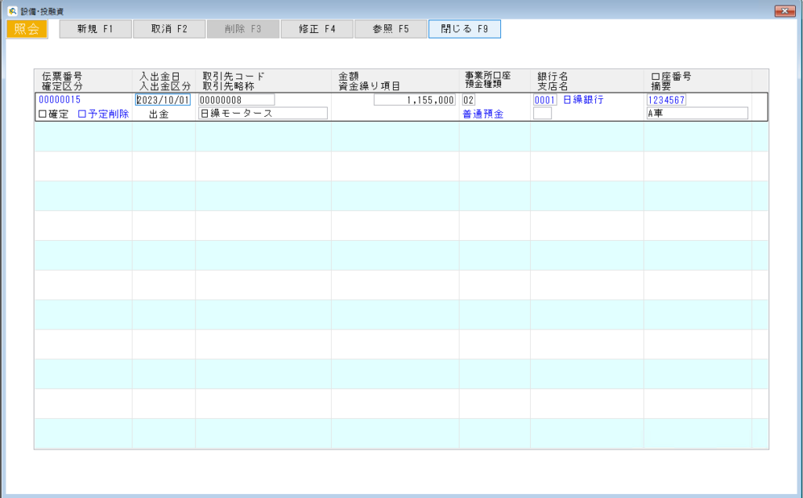Toggle the 確定 checkbox

[43, 115]
